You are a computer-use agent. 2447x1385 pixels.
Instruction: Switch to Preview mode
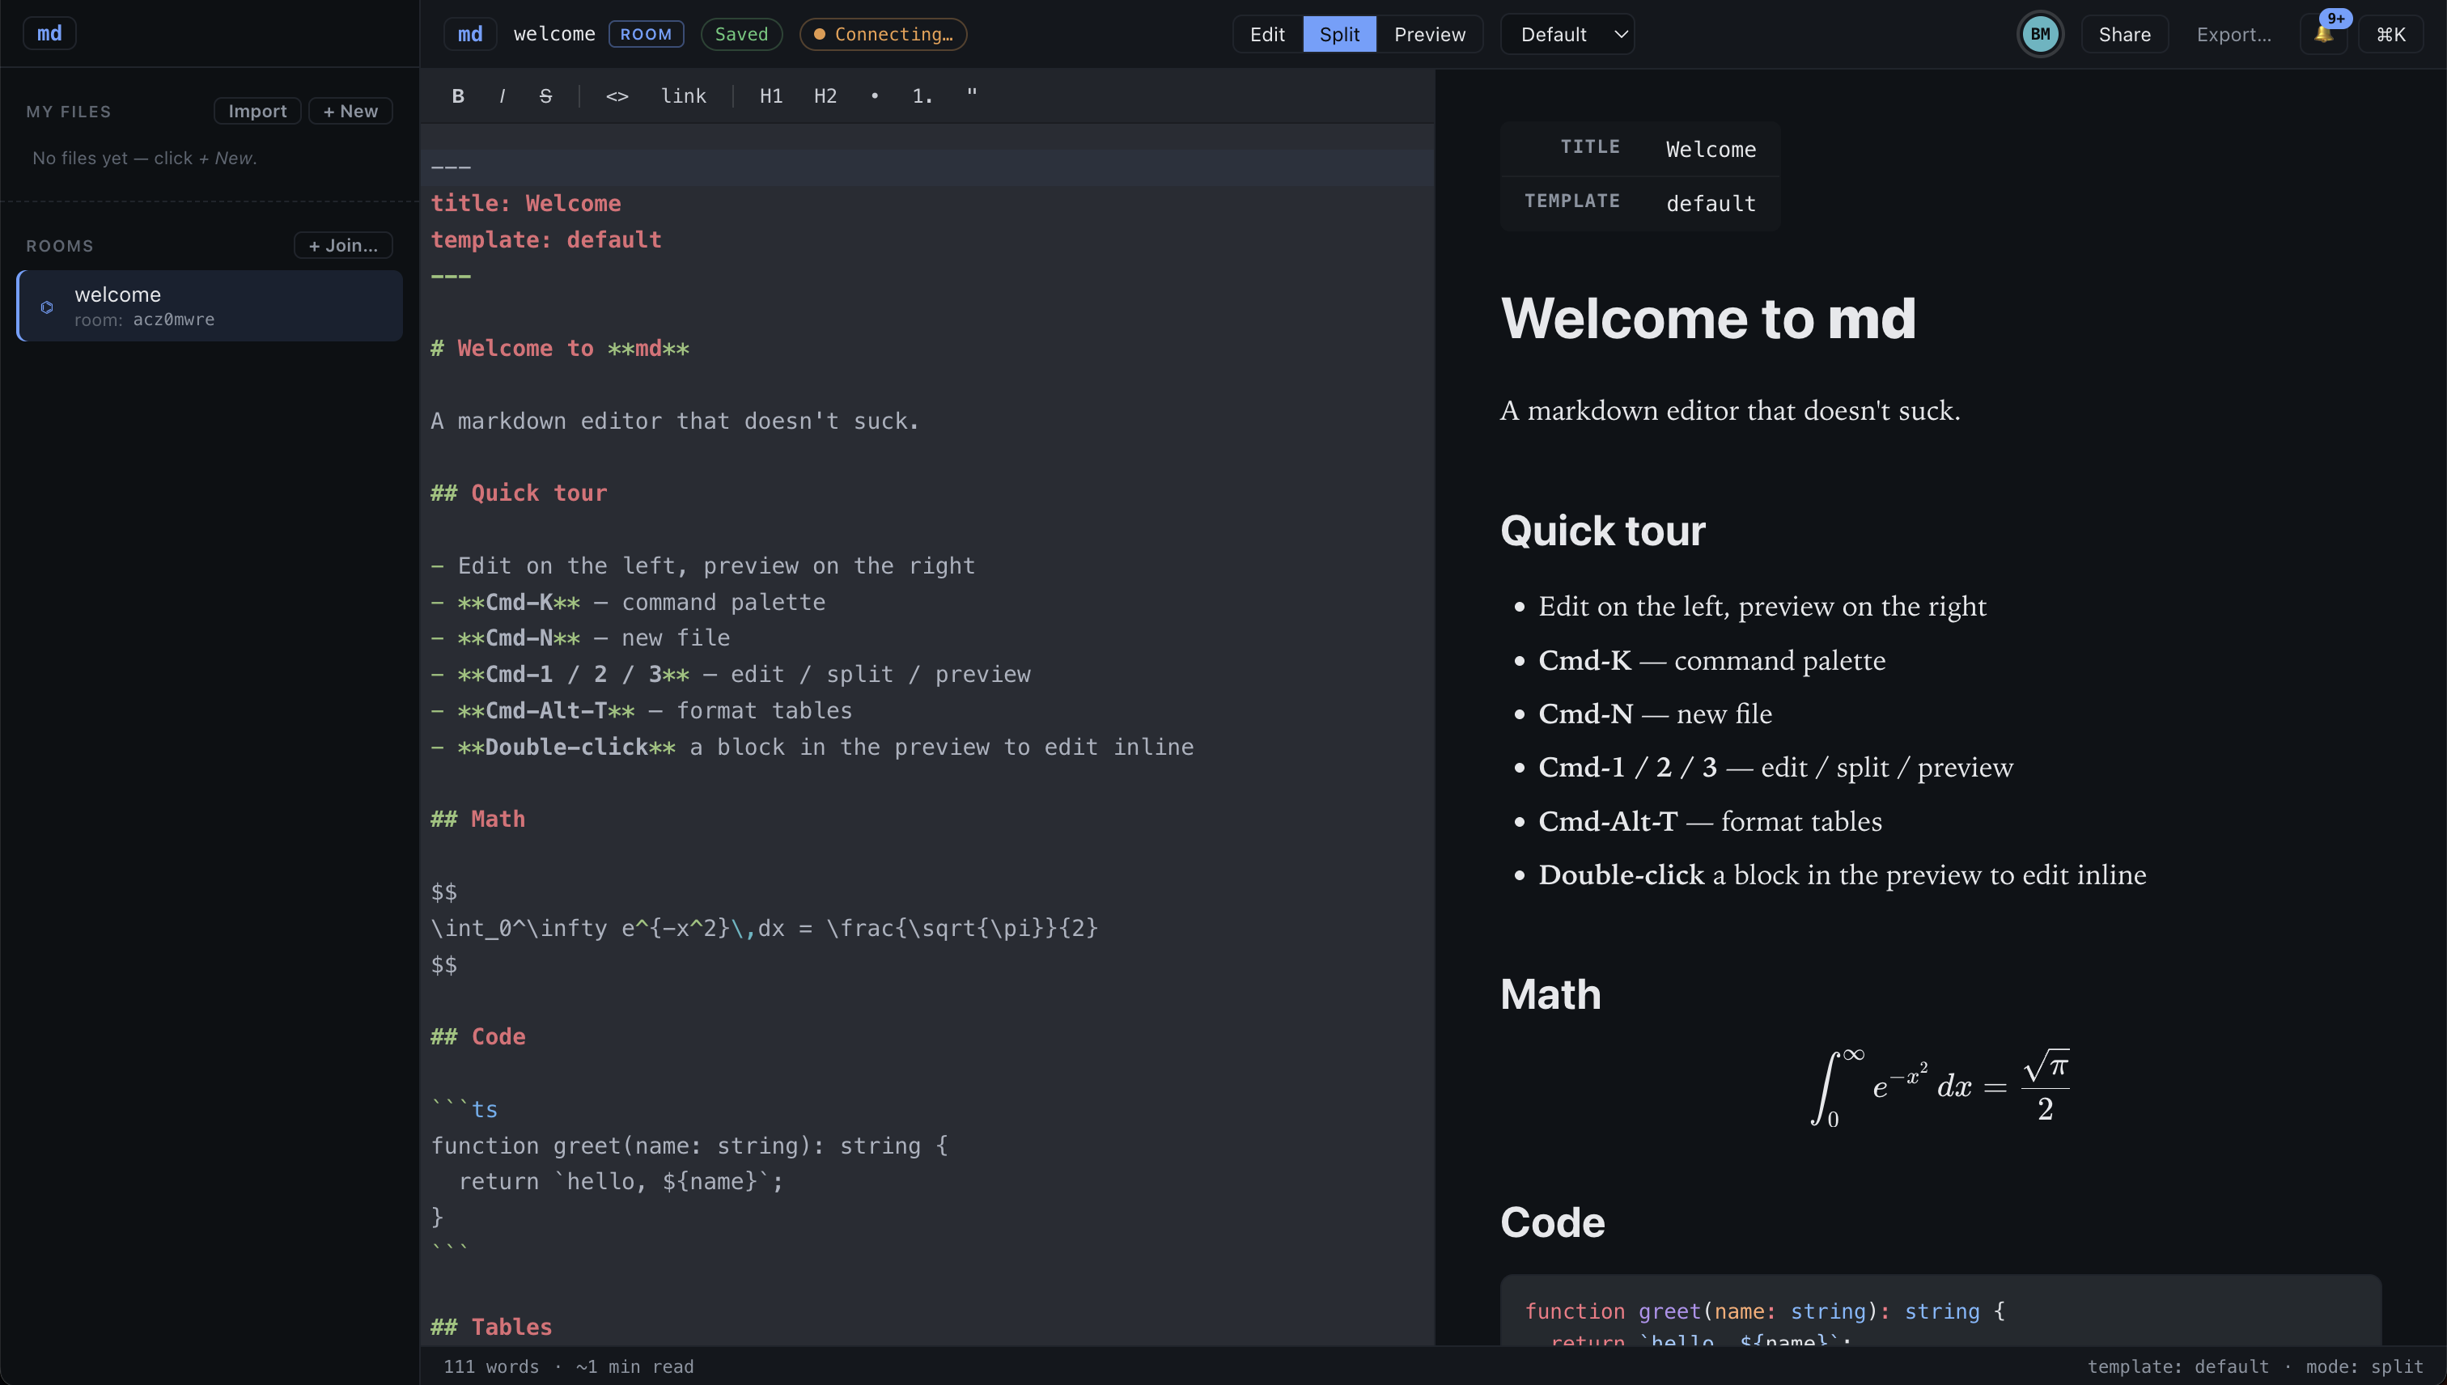pyautogui.click(x=1429, y=34)
